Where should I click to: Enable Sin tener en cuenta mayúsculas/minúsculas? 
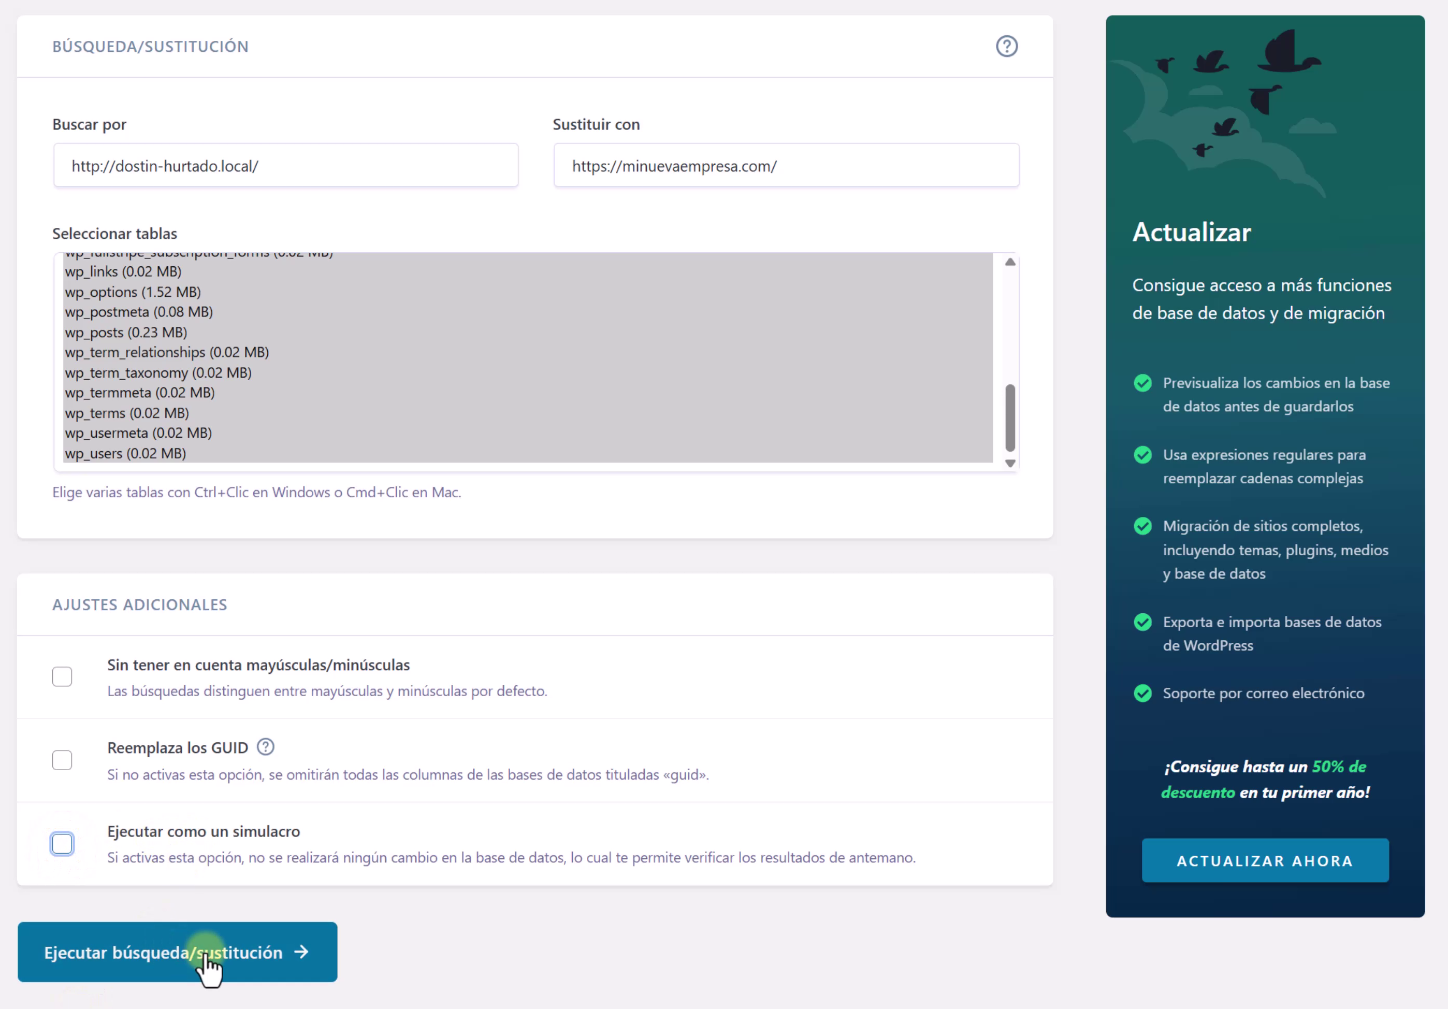62,676
